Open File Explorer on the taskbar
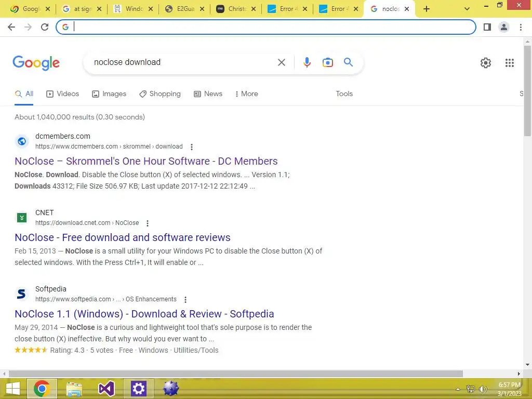The width and height of the screenshot is (532, 399). click(x=74, y=389)
